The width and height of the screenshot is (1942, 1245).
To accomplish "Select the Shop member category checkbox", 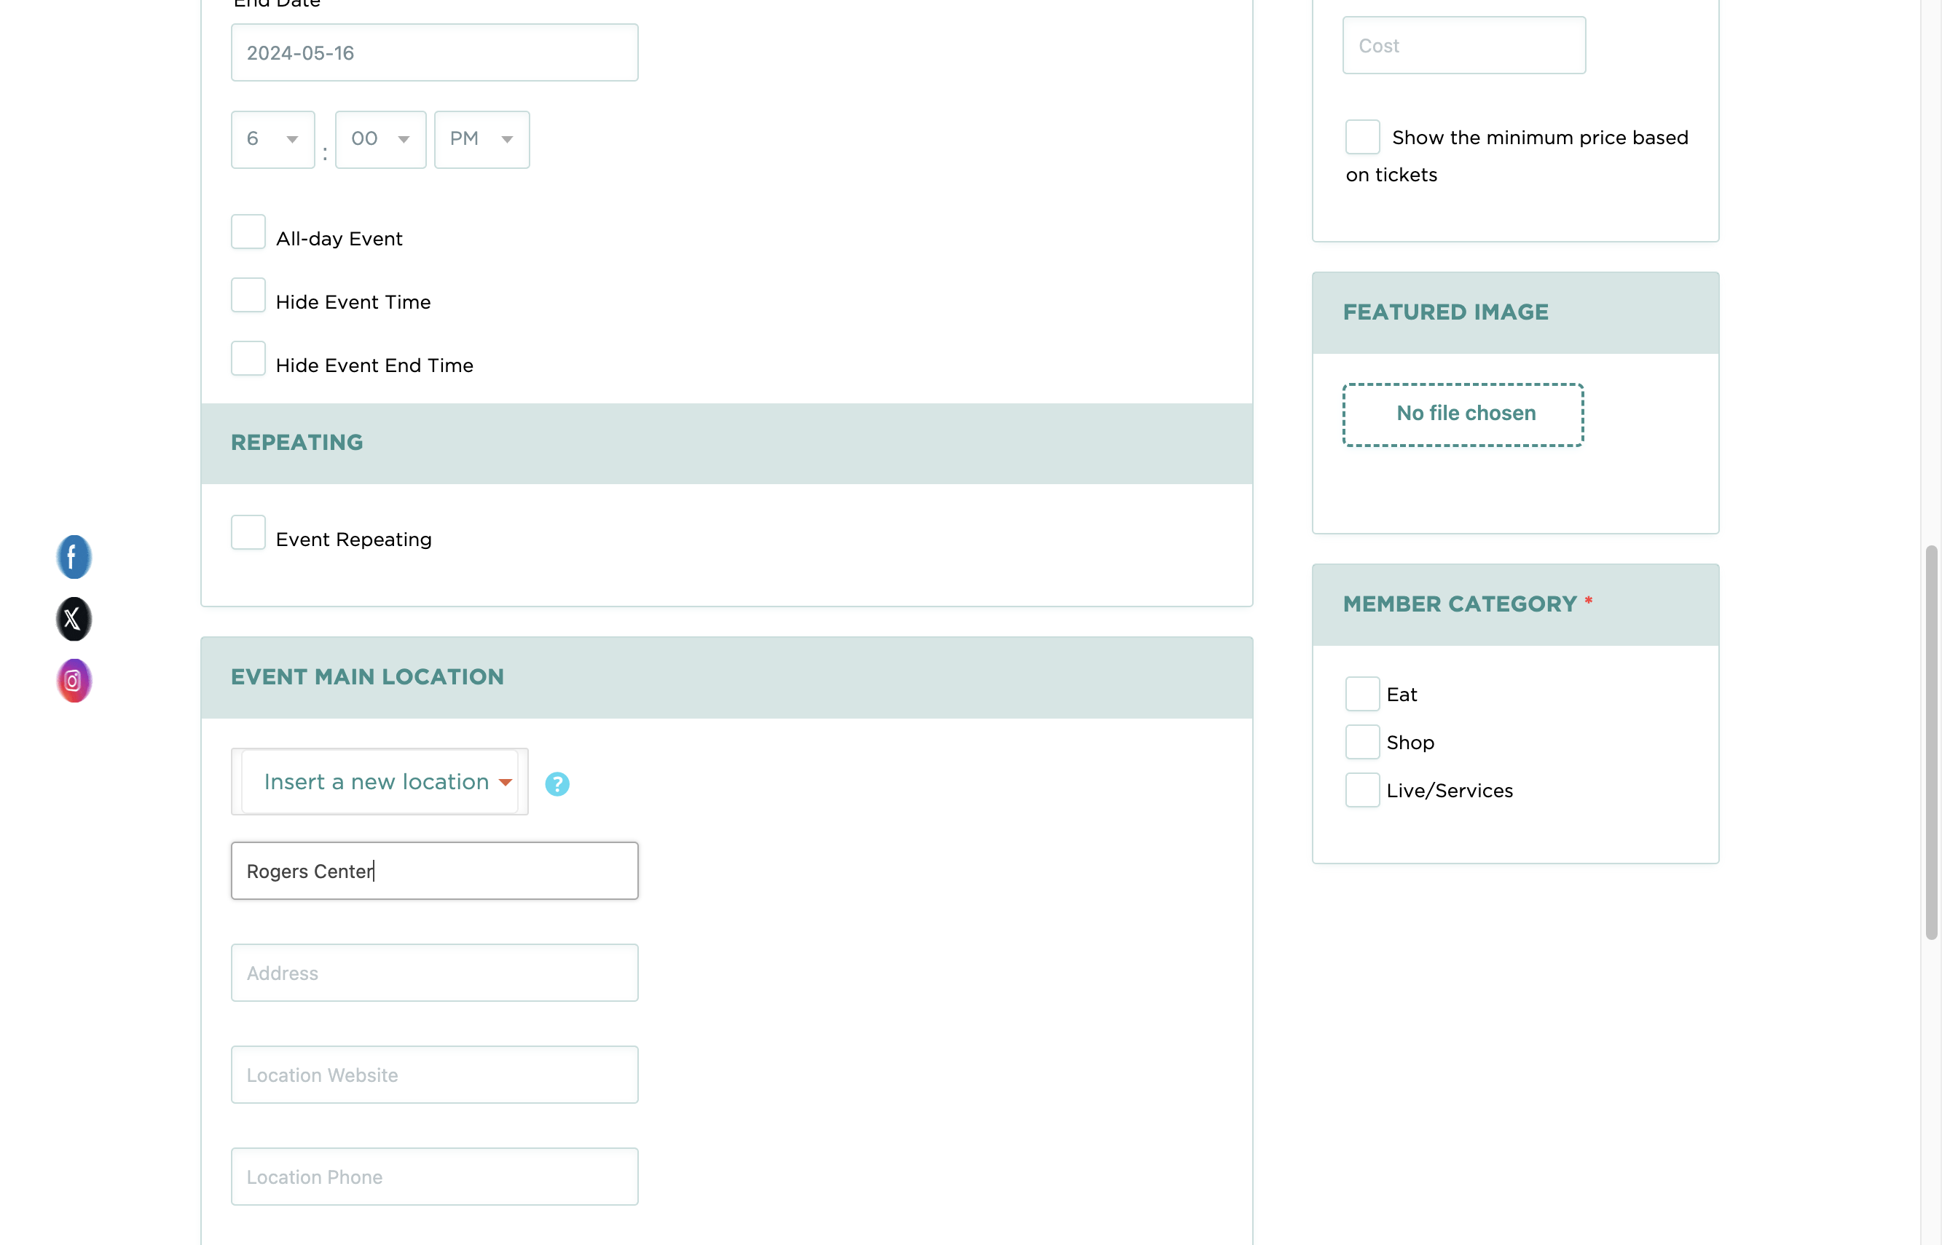I will [1363, 741].
